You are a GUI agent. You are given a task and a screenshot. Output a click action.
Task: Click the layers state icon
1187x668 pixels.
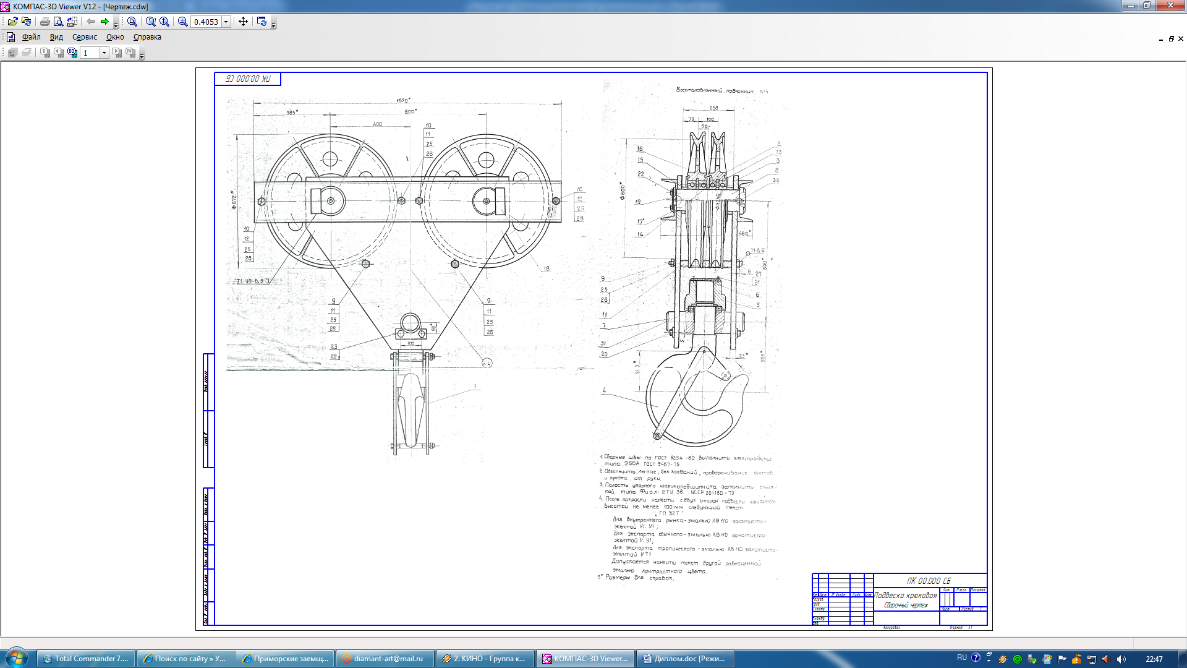pyautogui.click(x=26, y=53)
